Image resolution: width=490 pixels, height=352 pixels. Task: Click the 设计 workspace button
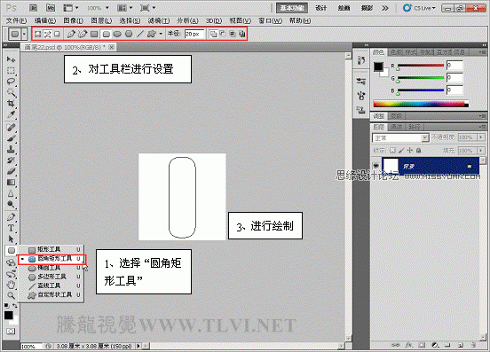point(321,8)
